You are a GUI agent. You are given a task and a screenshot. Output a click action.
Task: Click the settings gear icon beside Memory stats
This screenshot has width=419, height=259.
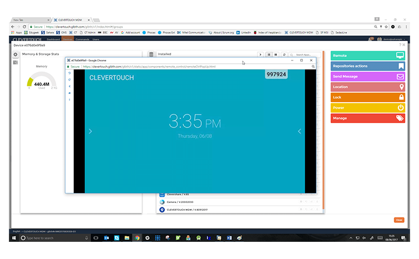pos(16,54)
